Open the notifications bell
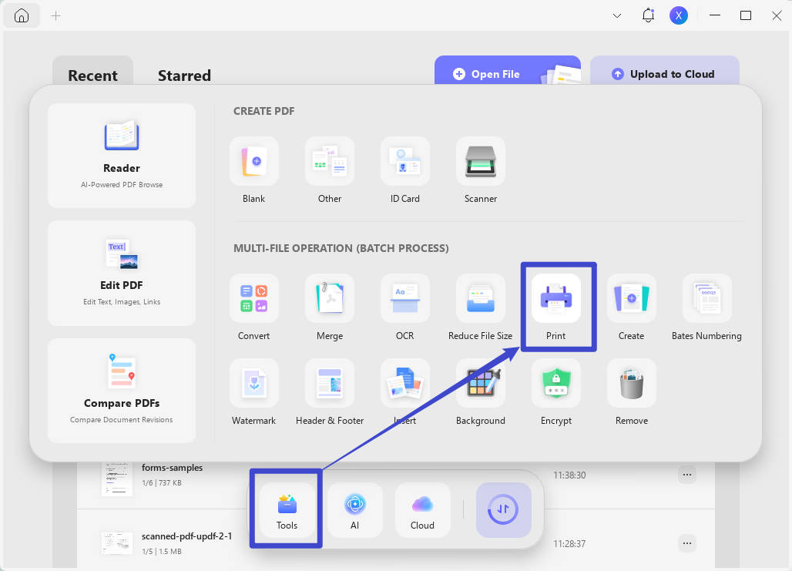Screen dimensions: 792x571 (x=649, y=15)
